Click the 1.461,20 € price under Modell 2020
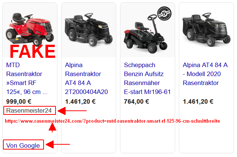237x157 pixels. coord(198,101)
